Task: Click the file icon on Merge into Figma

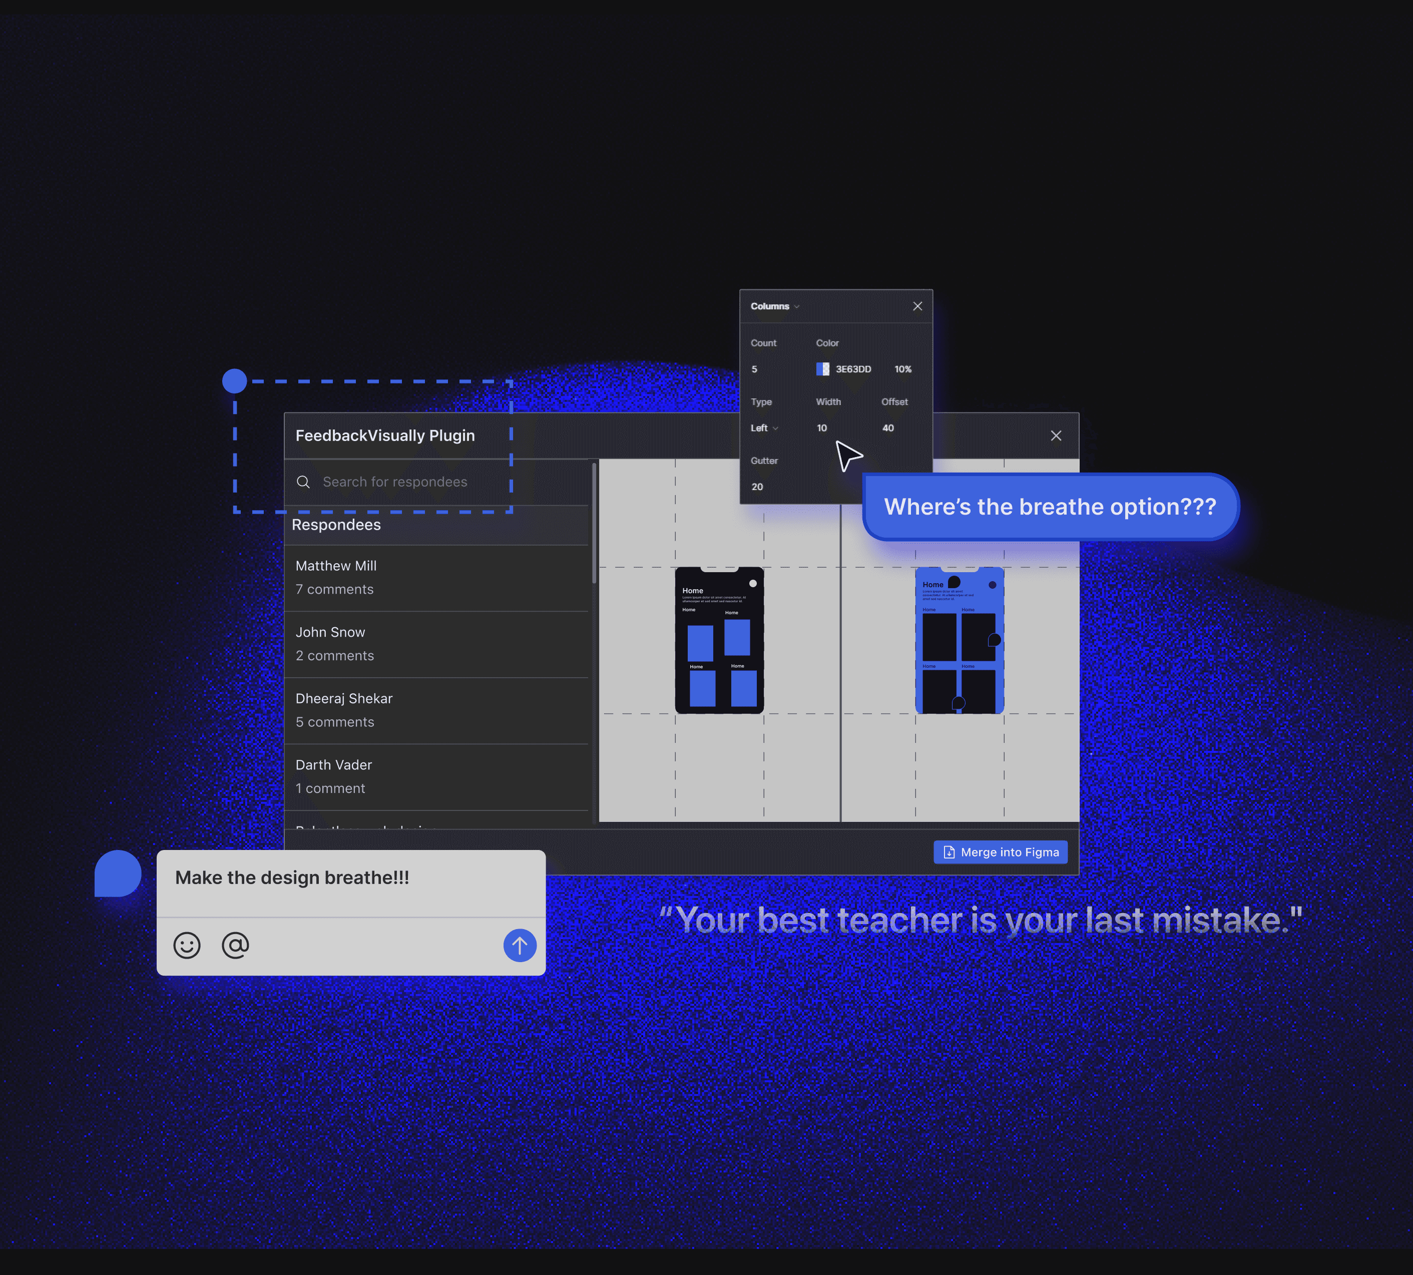Action: point(949,852)
